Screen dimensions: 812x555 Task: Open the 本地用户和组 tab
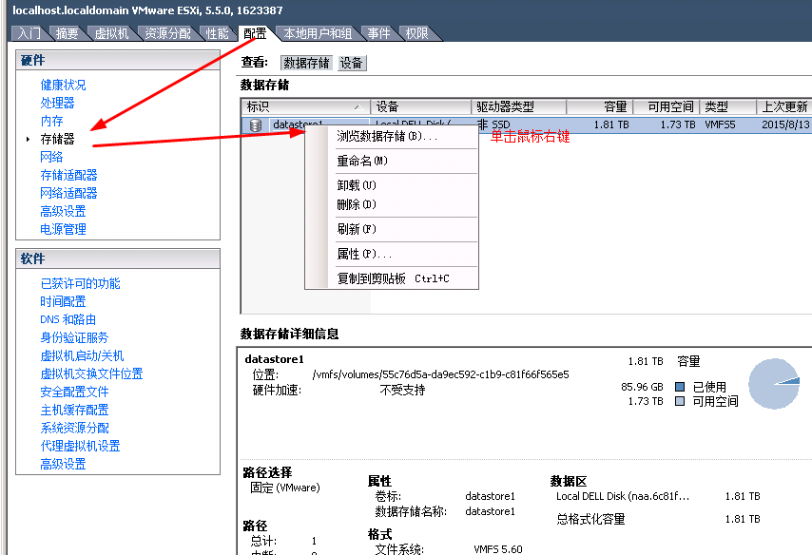[x=318, y=33]
